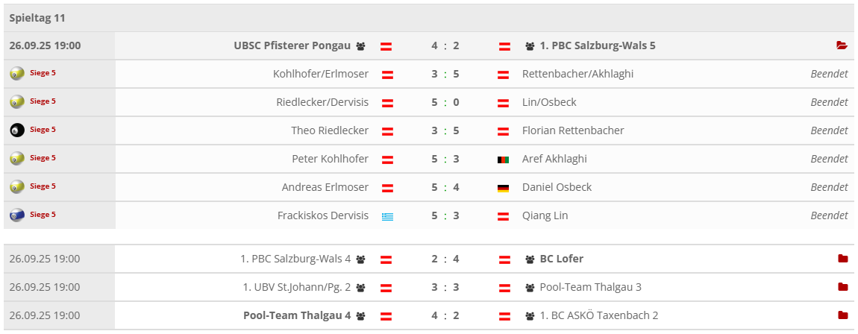
Task: Click the 3 : 3 score of St.Johann match
Action: pos(445,287)
